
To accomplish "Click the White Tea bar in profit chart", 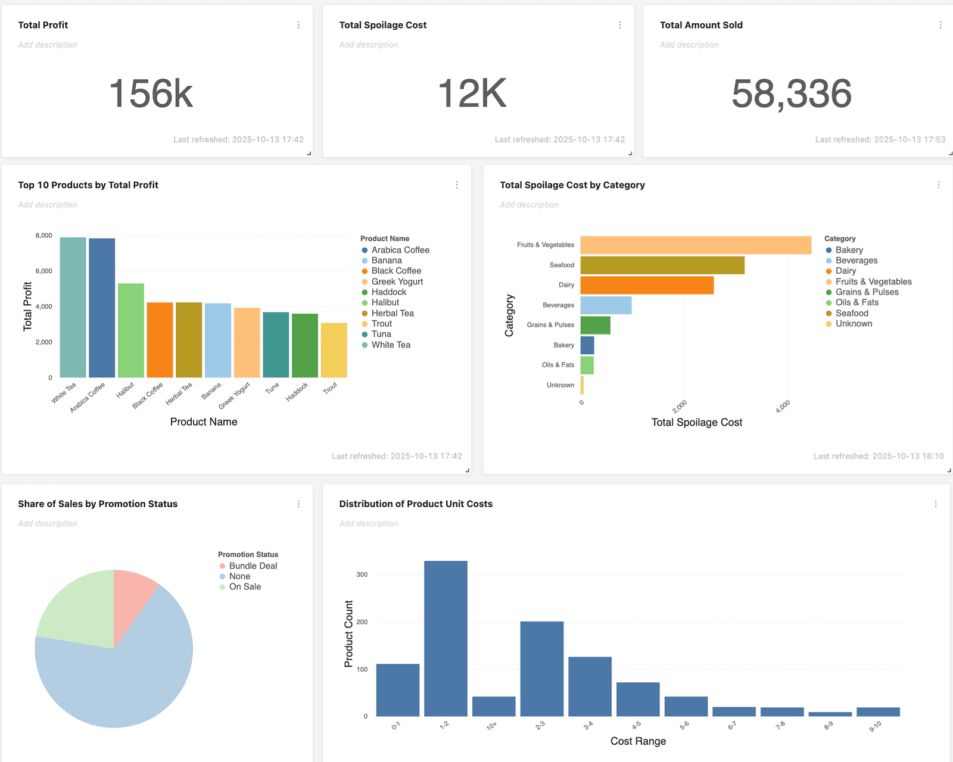I will tap(73, 307).
